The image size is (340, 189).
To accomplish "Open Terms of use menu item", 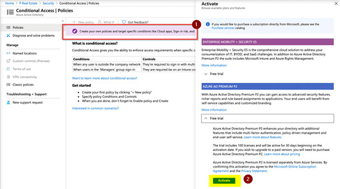I will (21, 69).
